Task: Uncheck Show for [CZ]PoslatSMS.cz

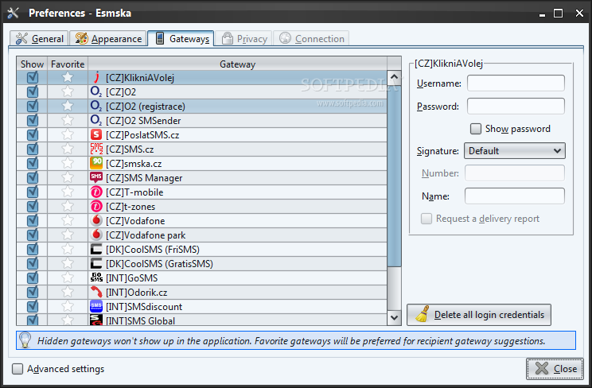Action: pyautogui.click(x=33, y=134)
